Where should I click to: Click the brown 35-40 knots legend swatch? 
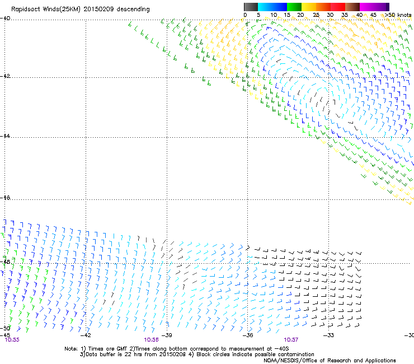[352, 7]
